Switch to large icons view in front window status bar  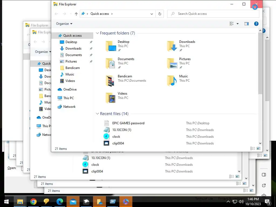pyautogui.click(x=258, y=149)
